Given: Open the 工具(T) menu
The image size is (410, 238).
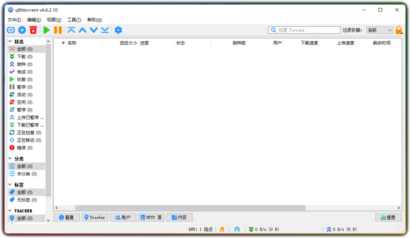Looking at the screenshot, I should click(x=74, y=20).
